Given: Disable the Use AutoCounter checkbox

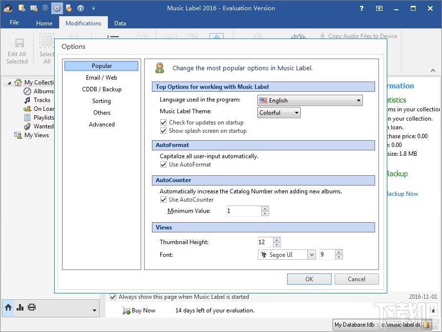Looking at the screenshot, I should pos(163,200).
